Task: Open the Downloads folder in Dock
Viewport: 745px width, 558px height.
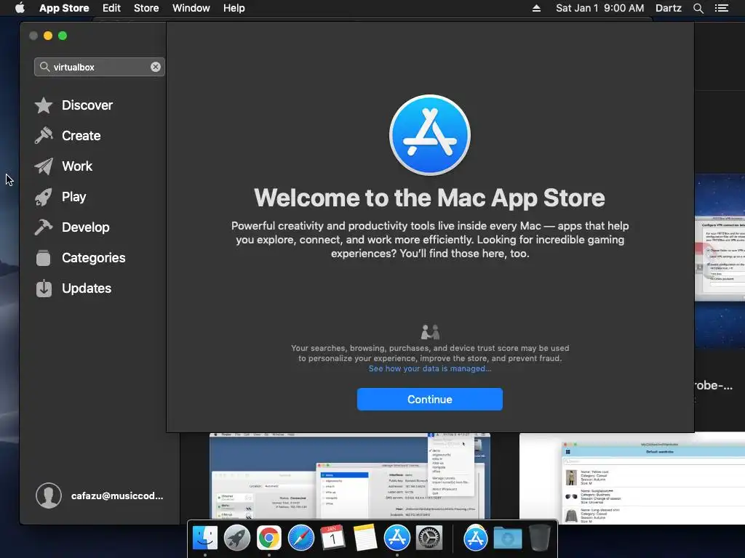Action: [x=507, y=538]
